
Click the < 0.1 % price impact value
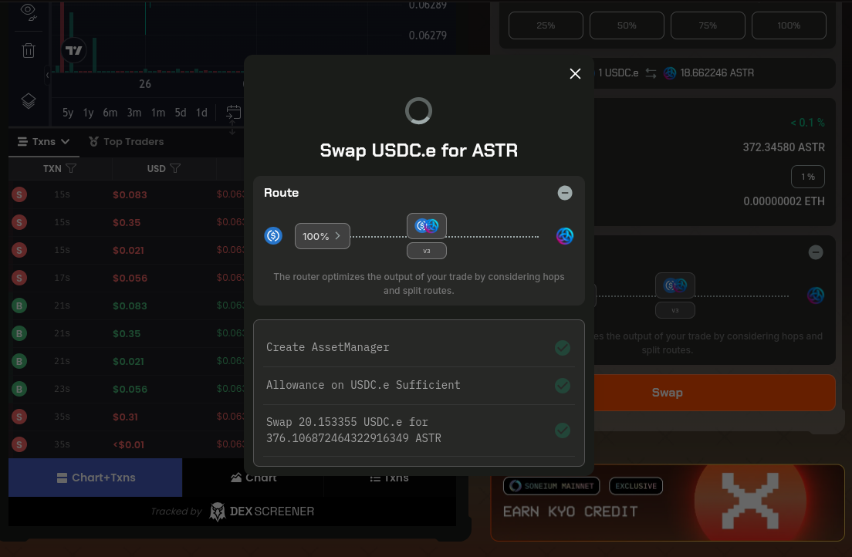pyautogui.click(x=807, y=123)
